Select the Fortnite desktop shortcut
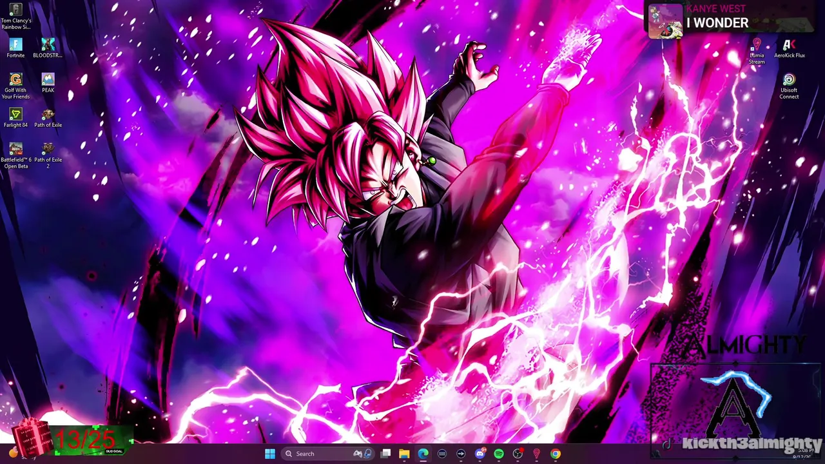Viewport: 825px width, 464px height. (15, 48)
